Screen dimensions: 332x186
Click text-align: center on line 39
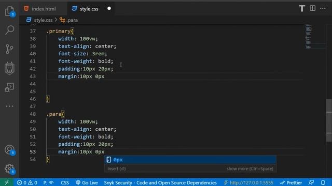coord(87,47)
